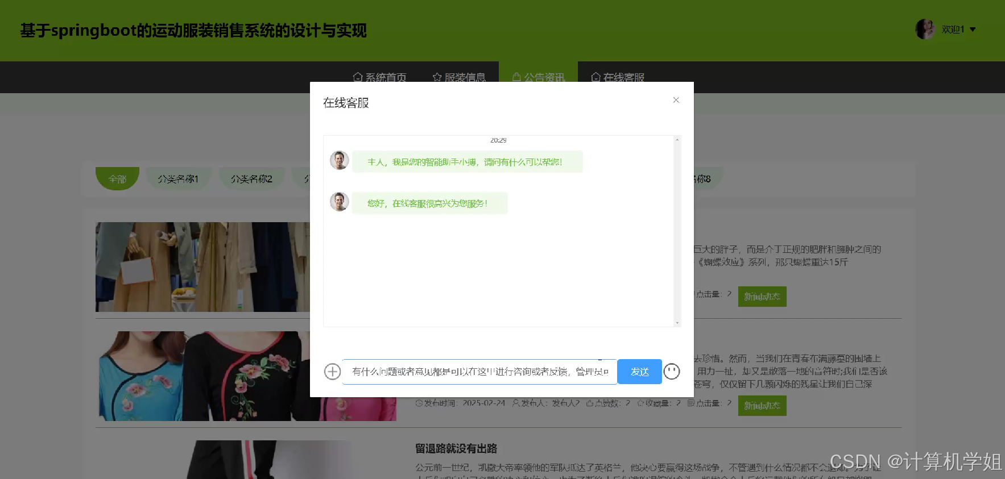Open the 在线客服 navigation tab
The height and width of the screenshot is (479, 1005).
[x=618, y=77]
